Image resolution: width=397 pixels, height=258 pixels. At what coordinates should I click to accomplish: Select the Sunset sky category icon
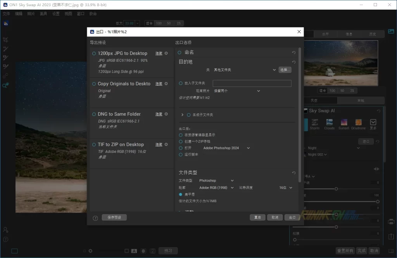343,124
